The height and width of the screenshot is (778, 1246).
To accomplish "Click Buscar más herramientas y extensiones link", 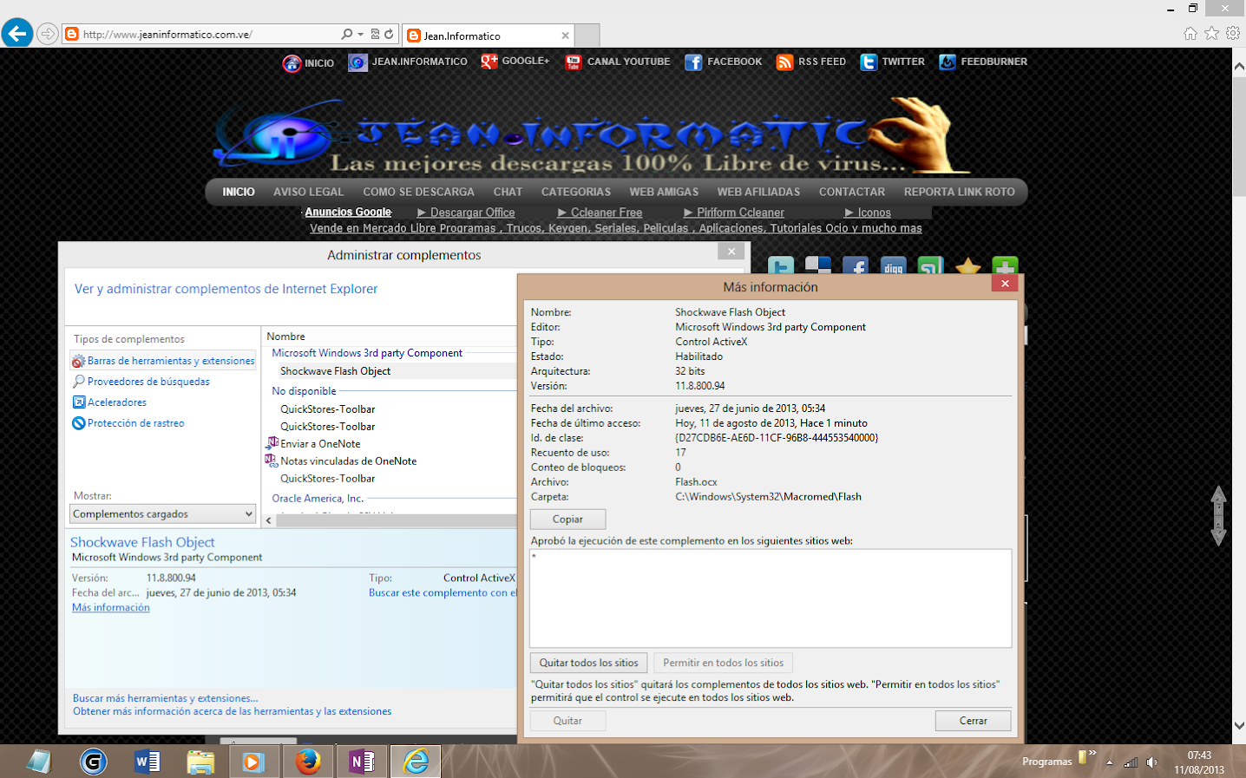I will [x=166, y=698].
